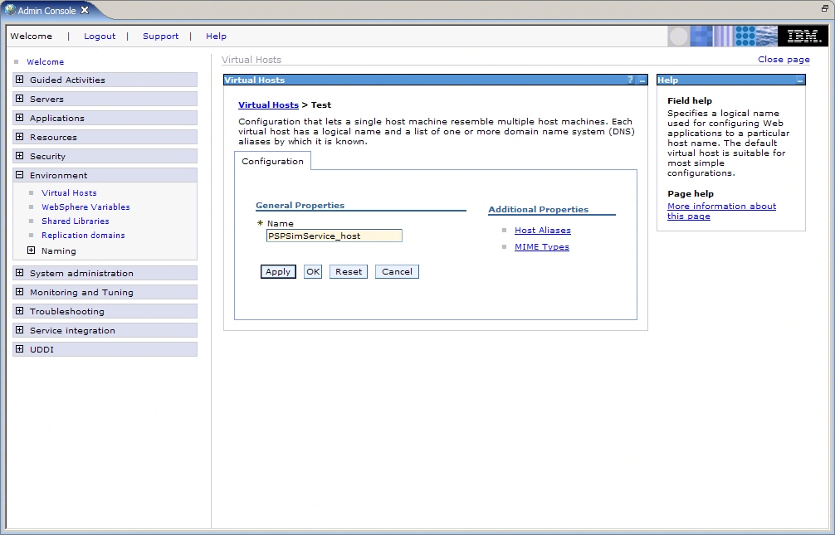Image resolution: width=835 pixels, height=535 pixels.
Task: Collapse the Environment section
Action: click(x=20, y=175)
